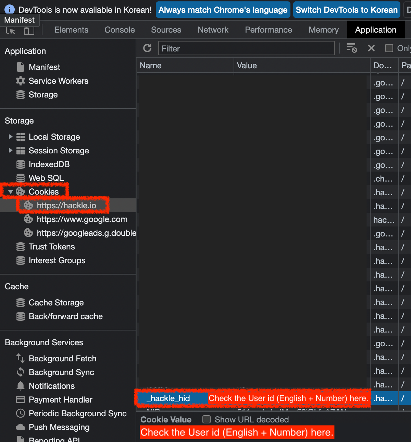The width and height of the screenshot is (411, 442).
Task: Click the DevTools info icon in banner
Action: (x=10, y=10)
